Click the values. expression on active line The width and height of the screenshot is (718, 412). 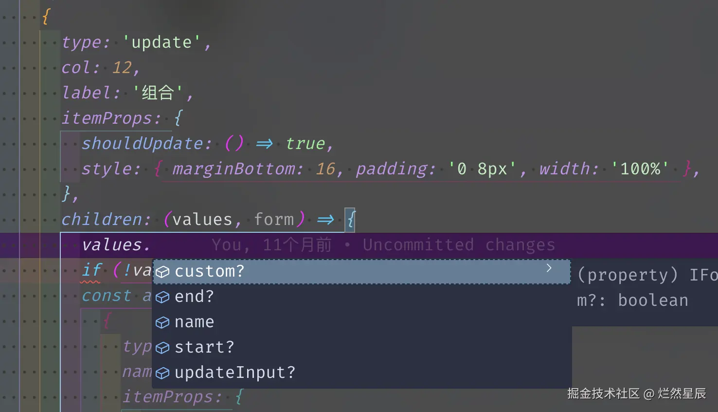(x=116, y=245)
